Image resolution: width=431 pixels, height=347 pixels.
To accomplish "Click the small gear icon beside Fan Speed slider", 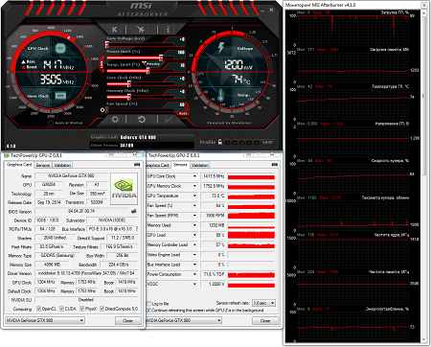I will coord(102,110).
